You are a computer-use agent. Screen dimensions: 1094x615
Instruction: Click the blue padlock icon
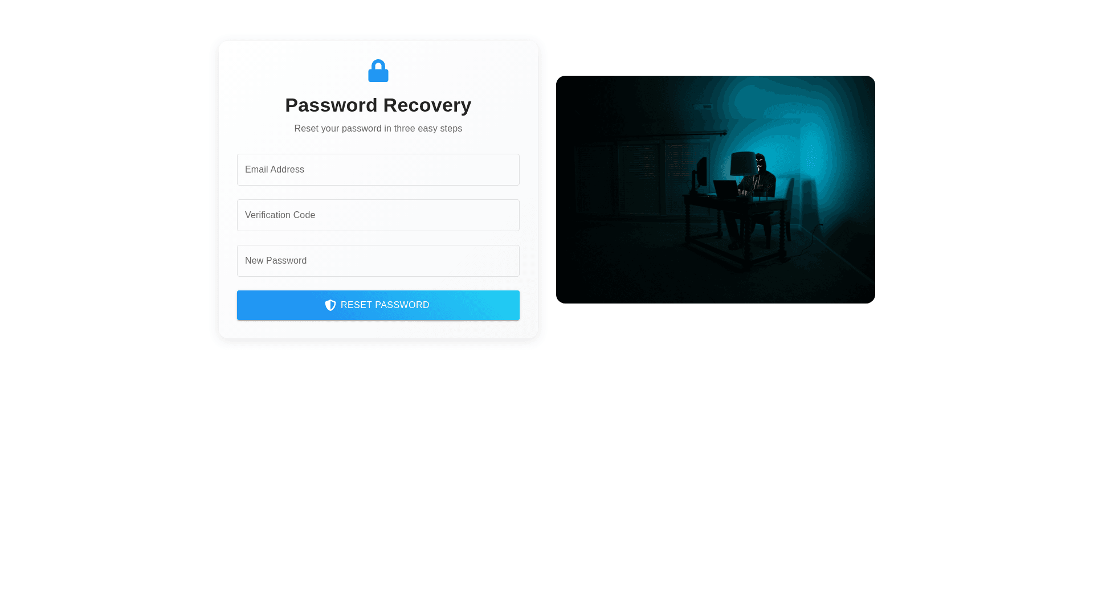click(x=378, y=71)
